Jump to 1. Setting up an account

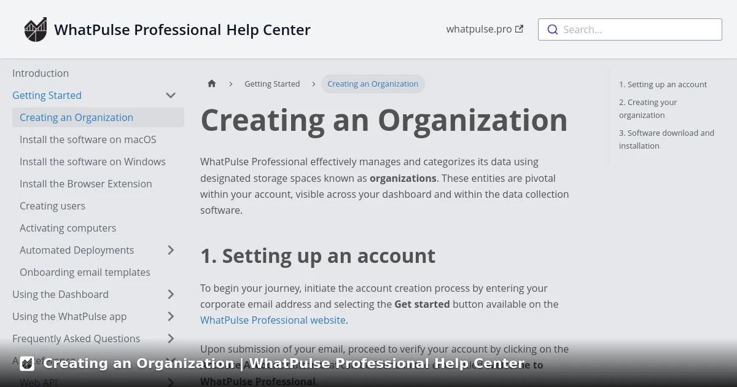click(663, 84)
